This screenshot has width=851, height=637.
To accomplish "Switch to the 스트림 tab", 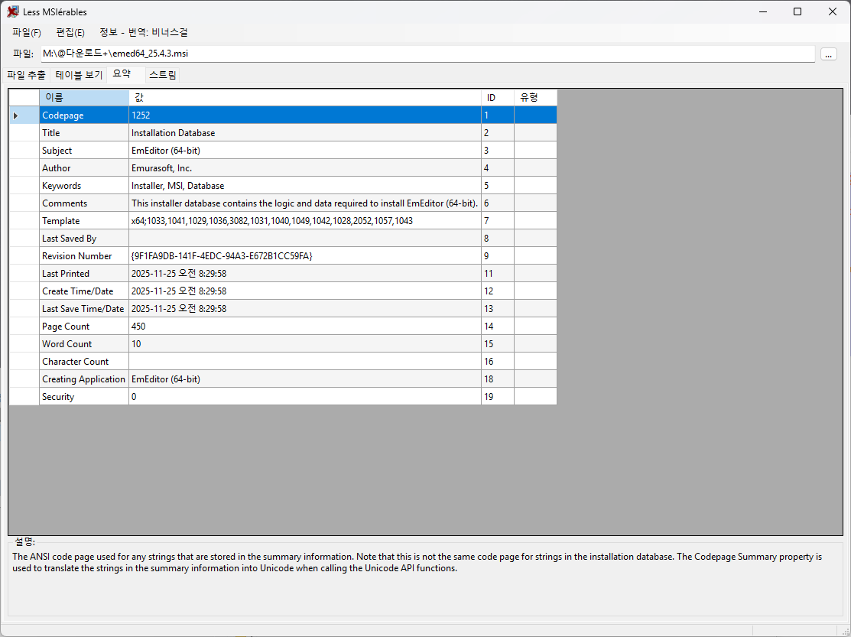I will pos(162,75).
